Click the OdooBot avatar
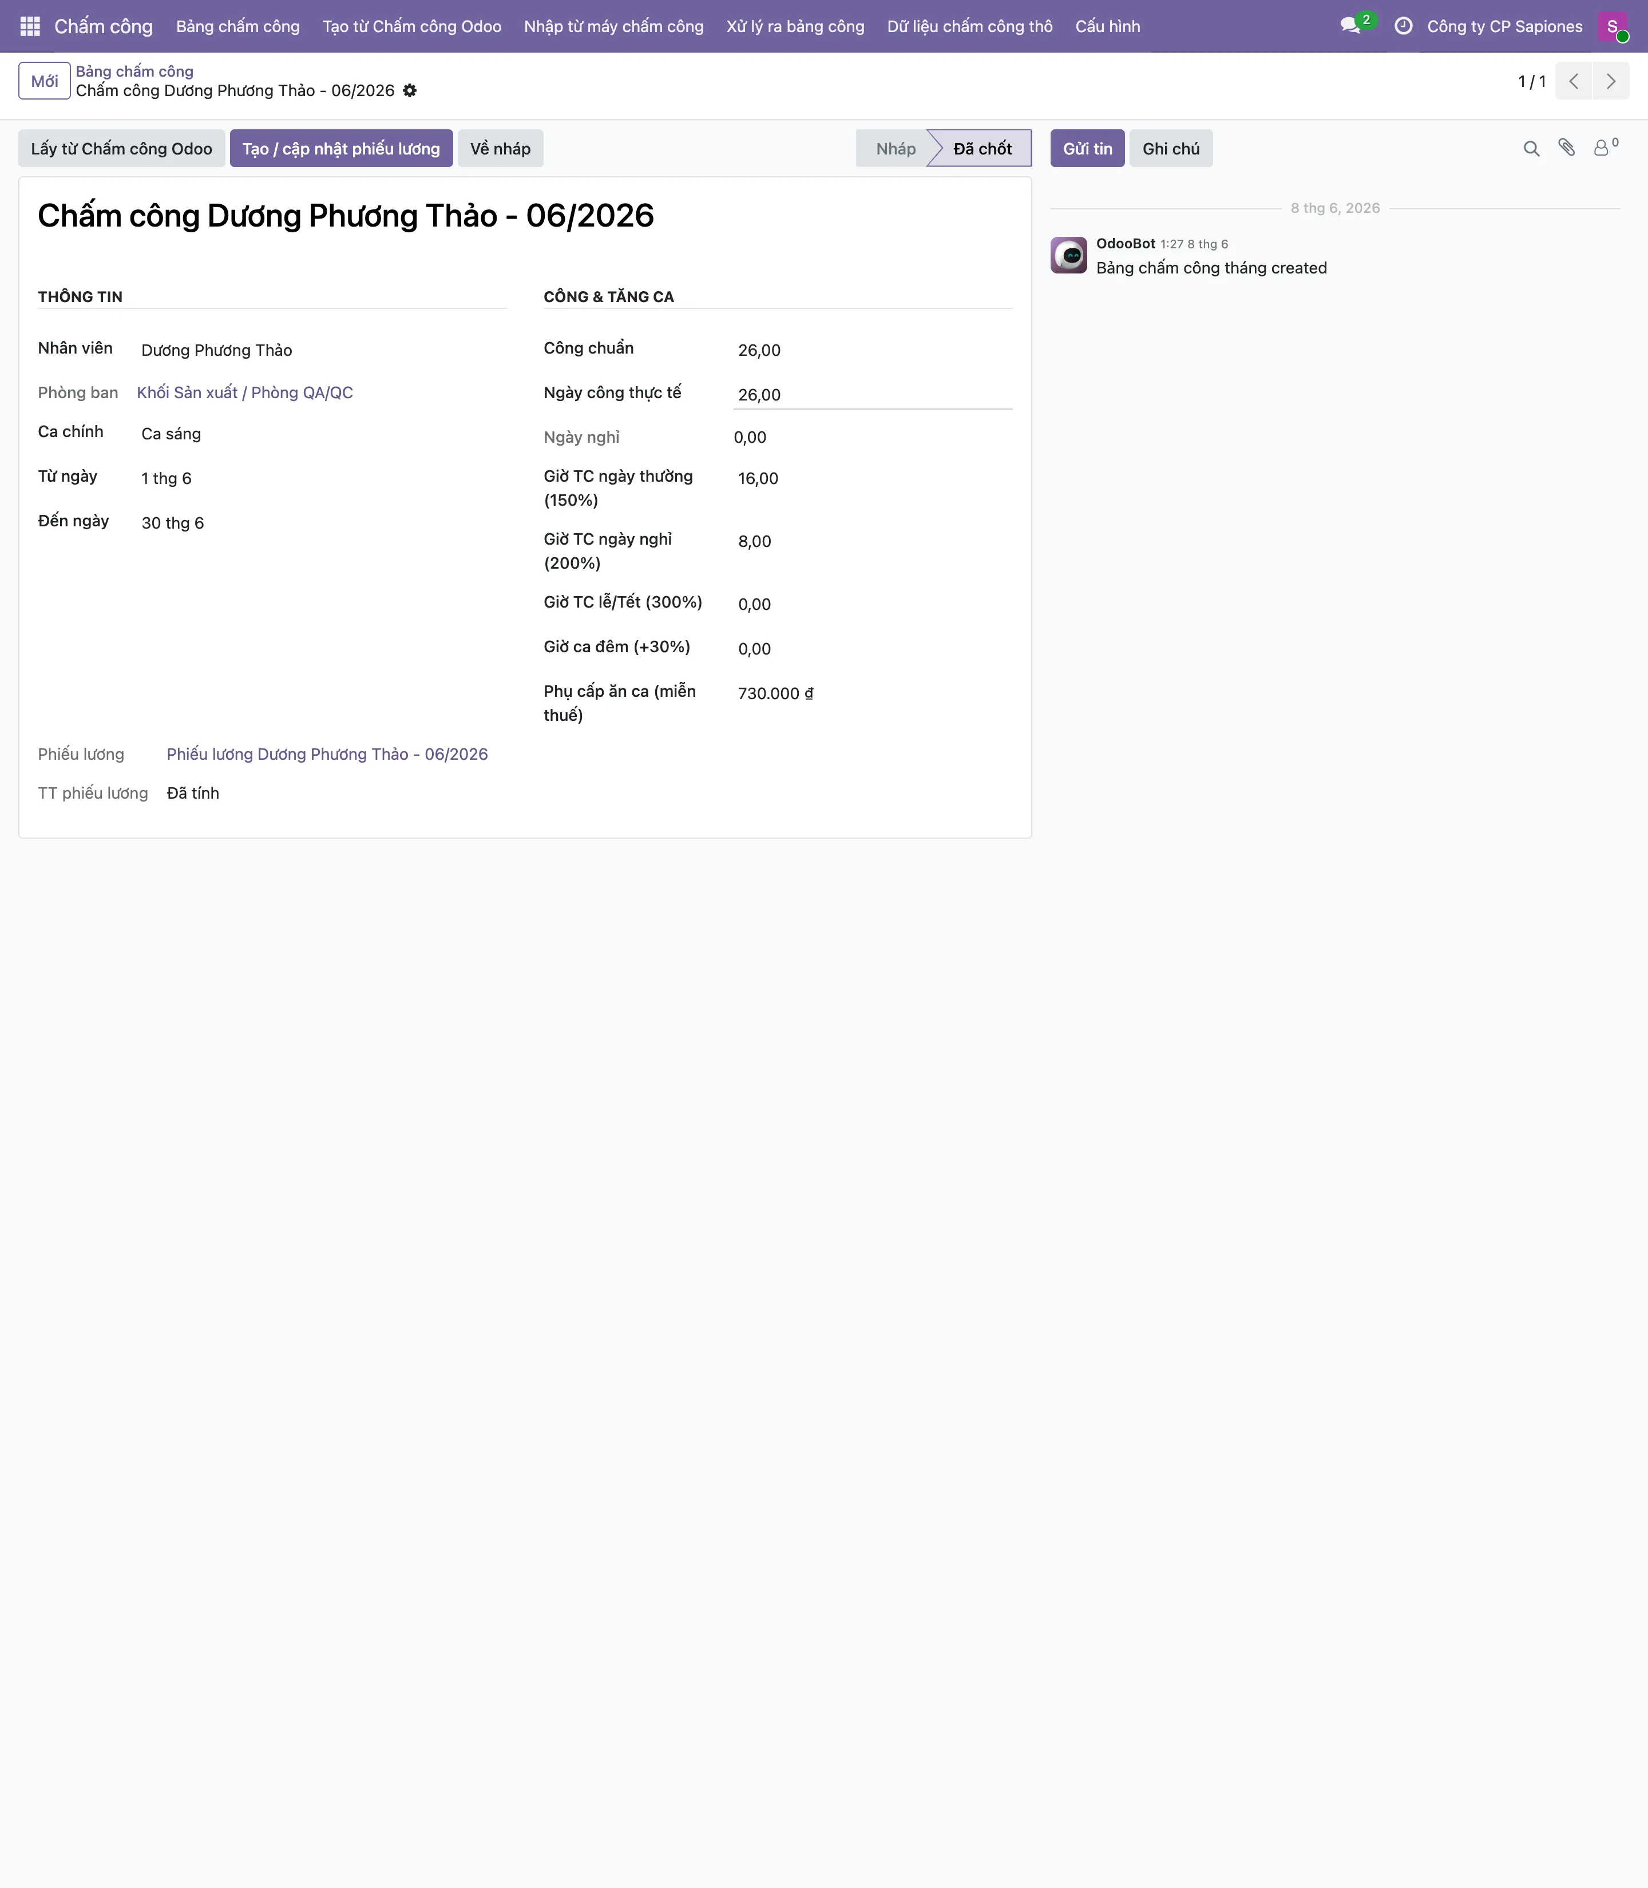 click(x=1069, y=255)
